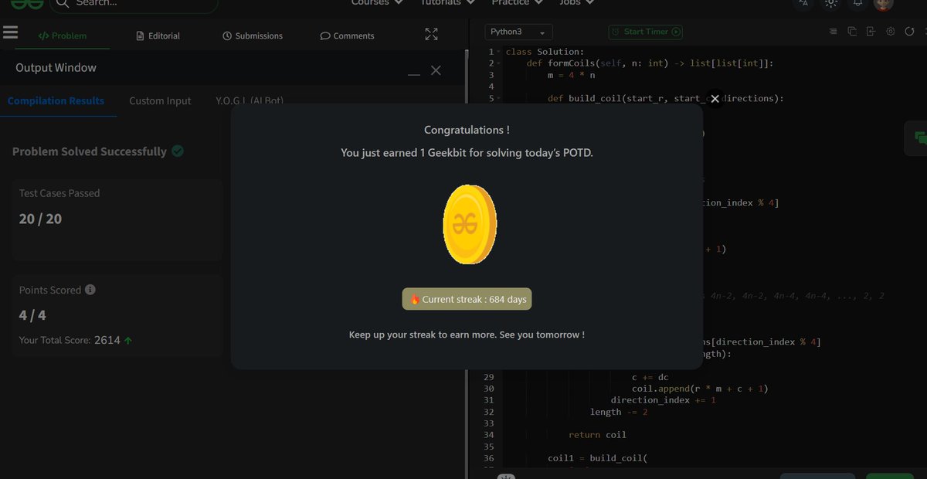Click the Current streak 684 days badge
The width and height of the screenshot is (927, 479).
(x=467, y=299)
